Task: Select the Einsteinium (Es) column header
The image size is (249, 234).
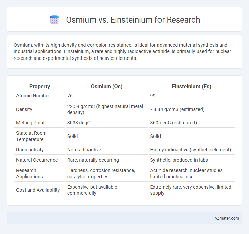Action: (191, 86)
